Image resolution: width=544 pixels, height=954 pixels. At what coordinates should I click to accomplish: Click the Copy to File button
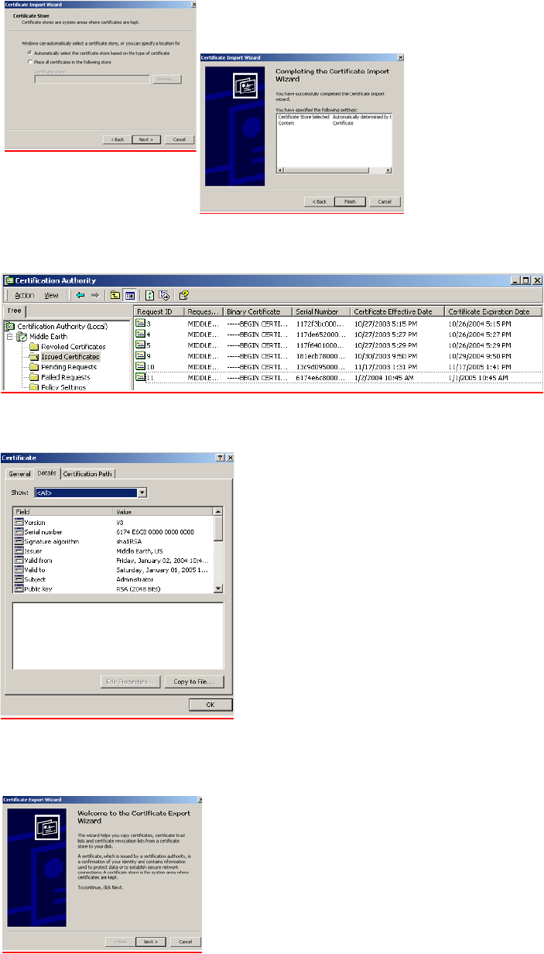pos(198,681)
